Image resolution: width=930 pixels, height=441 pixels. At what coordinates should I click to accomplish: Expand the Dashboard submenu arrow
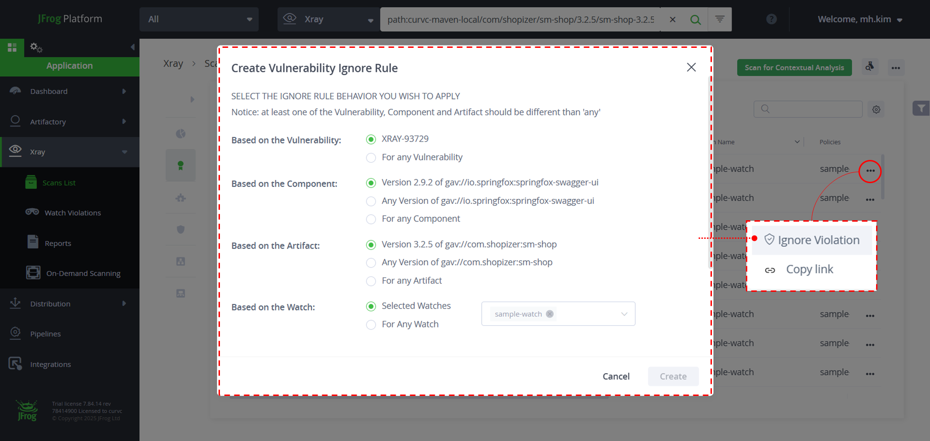[x=124, y=91]
